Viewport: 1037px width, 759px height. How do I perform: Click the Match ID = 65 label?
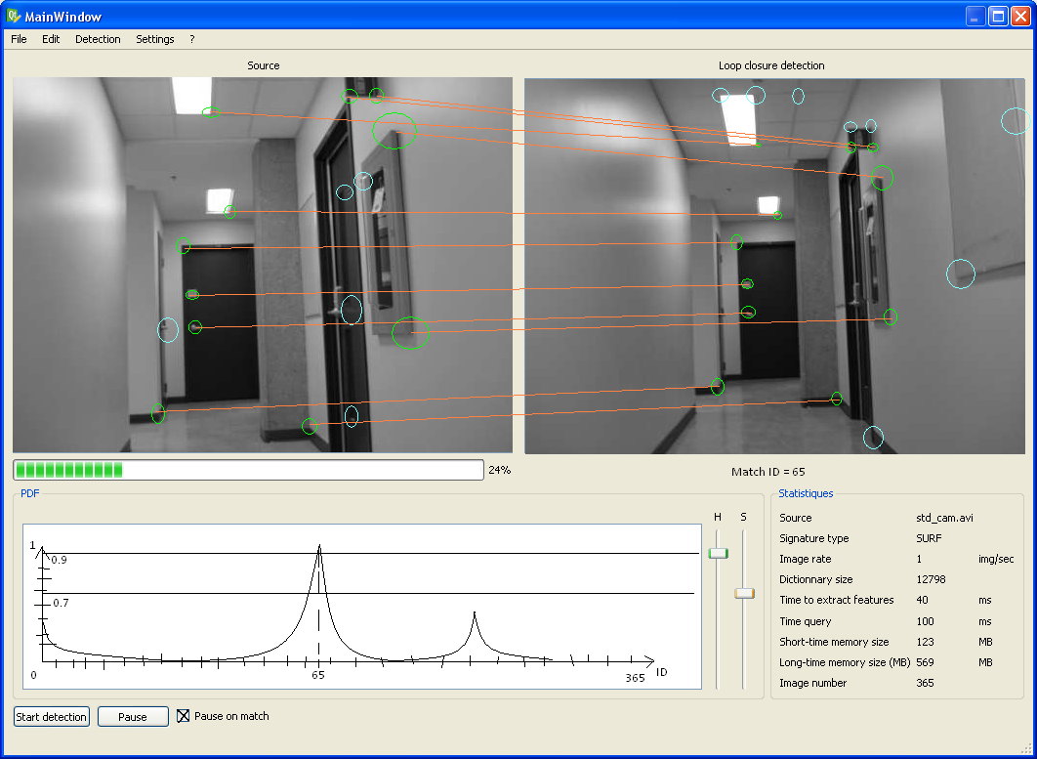click(767, 472)
